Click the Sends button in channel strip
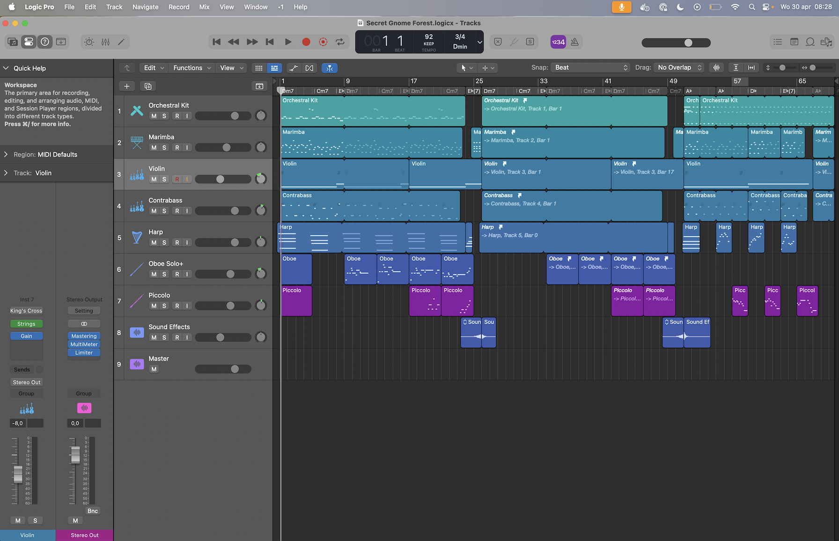 [x=22, y=370]
